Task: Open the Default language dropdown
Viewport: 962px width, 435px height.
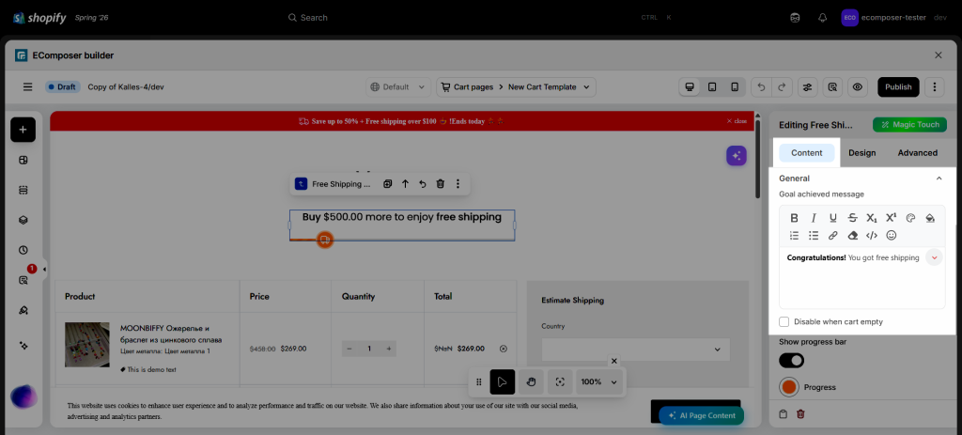Action: pos(398,87)
